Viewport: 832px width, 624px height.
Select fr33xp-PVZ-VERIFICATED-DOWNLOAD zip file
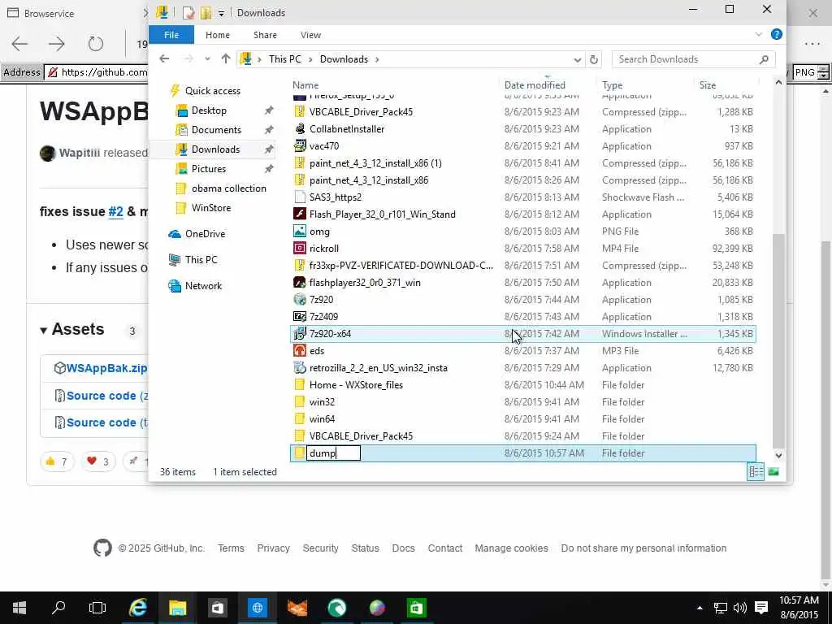click(x=523, y=266)
